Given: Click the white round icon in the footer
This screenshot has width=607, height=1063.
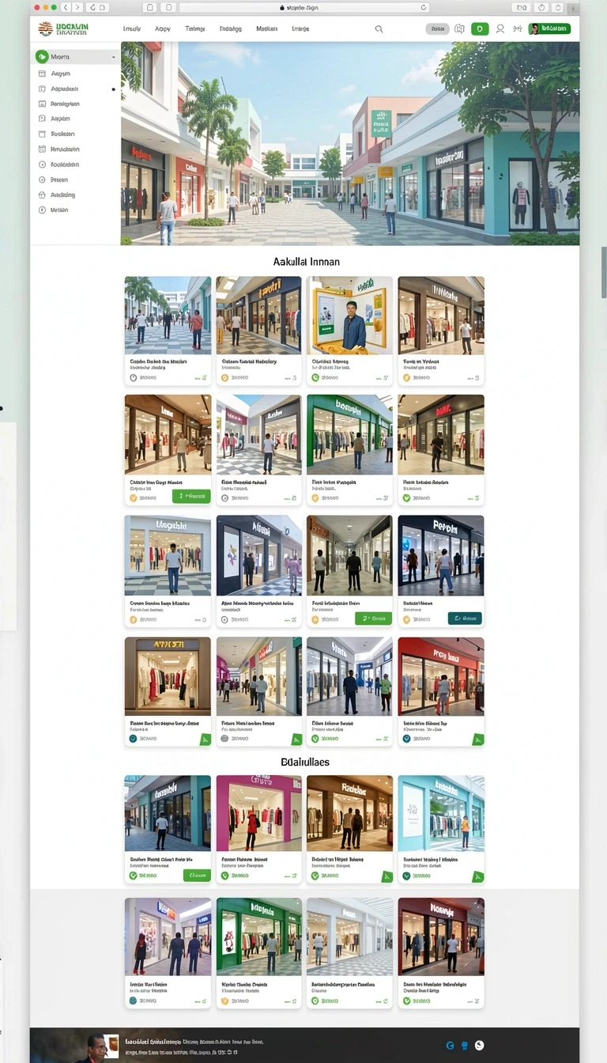Looking at the screenshot, I should (x=479, y=1045).
